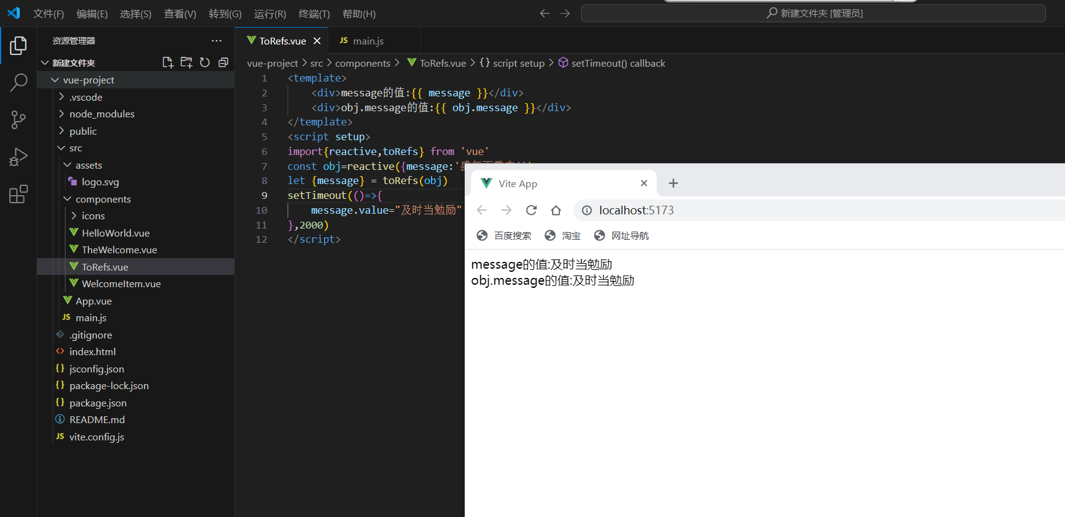Open the Run and Debug view
This screenshot has width=1065, height=517.
19,158
